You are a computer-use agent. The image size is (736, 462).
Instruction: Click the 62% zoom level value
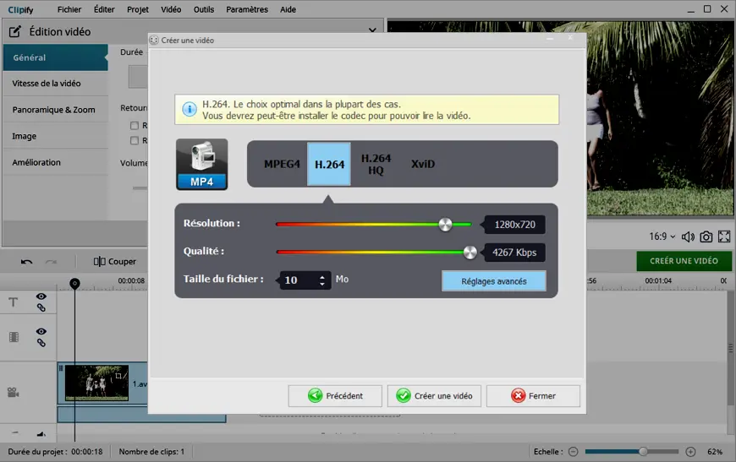coord(715,452)
